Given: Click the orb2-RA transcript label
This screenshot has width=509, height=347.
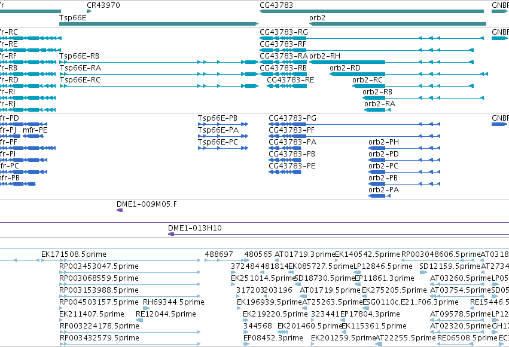Looking at the screenshot, I should pyautogui.click(x=380, y=104).
